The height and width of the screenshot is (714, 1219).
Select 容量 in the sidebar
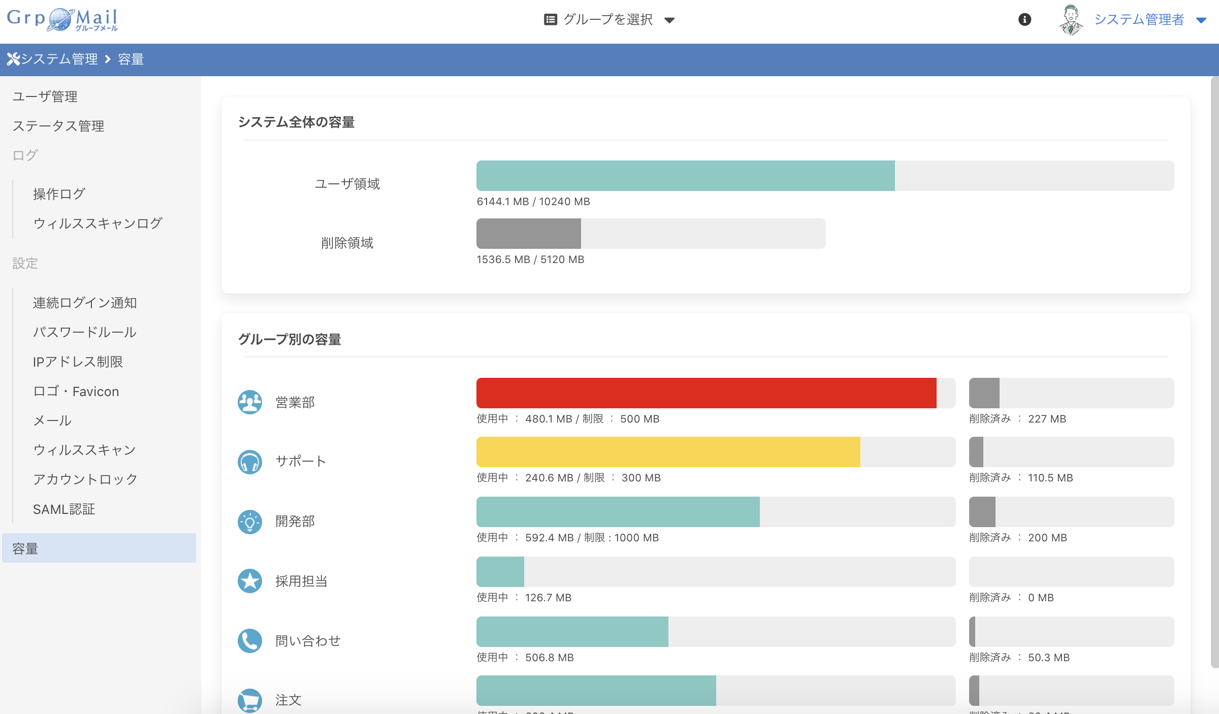(x=24, y=548)
